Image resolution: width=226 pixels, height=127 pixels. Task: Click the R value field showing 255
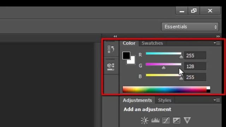point(195,55)
